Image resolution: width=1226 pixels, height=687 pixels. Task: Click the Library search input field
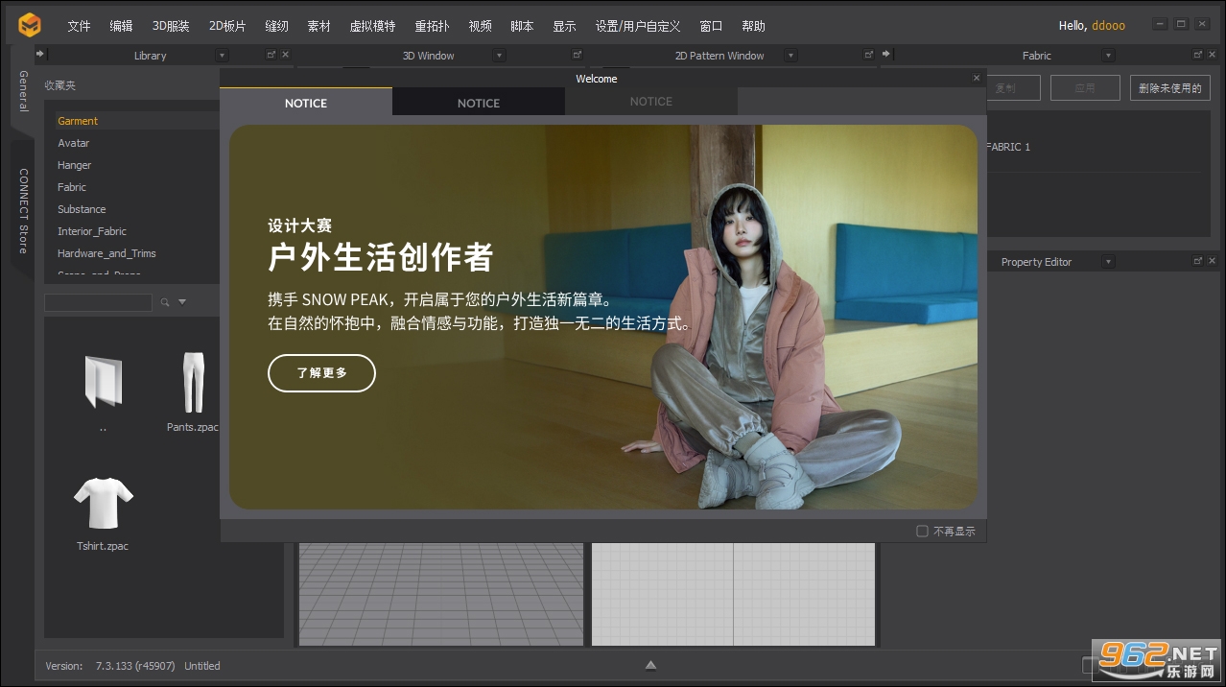[98, 302]
